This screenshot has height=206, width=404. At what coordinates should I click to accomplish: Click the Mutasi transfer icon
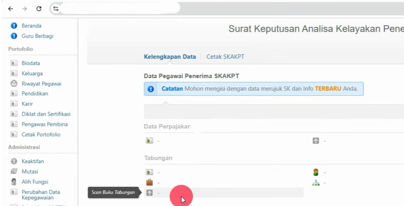click(14, 171)
